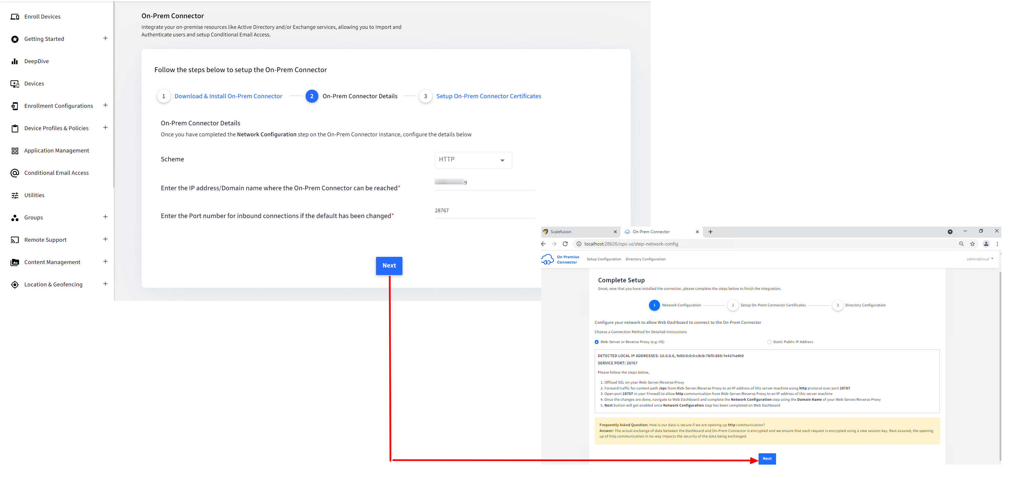This screenshot has width=1013, height=478.
Task: Click the On Premise Connector cloud logo
Action: [x=547, y=260]
